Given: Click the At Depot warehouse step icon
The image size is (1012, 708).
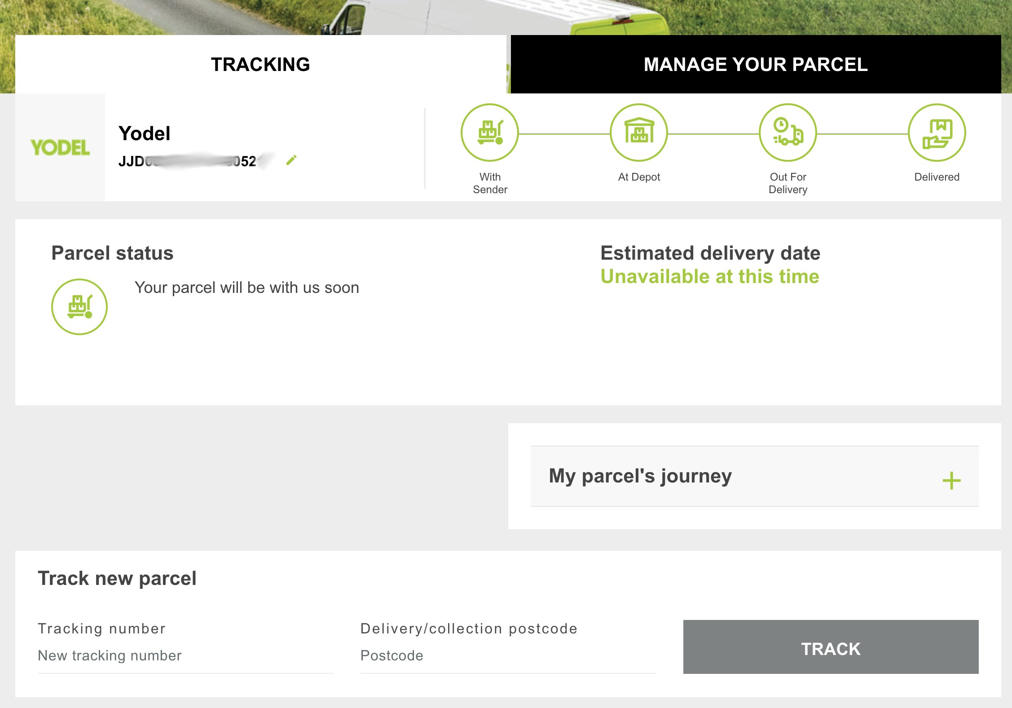Looking at the screenshot, I should 638,133.
